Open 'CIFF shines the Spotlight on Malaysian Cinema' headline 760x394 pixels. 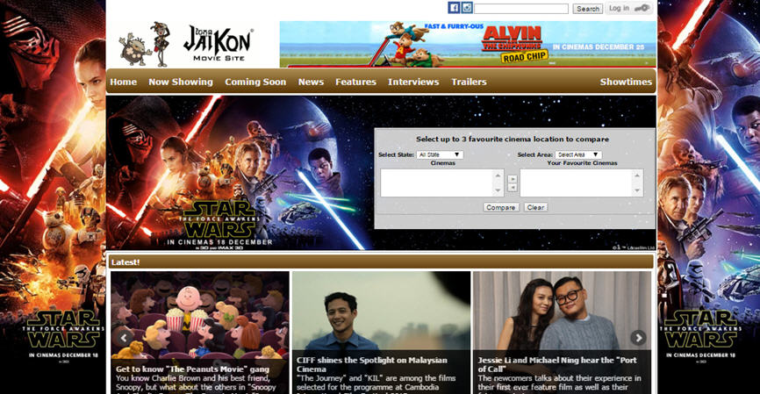tap(372, 364)
